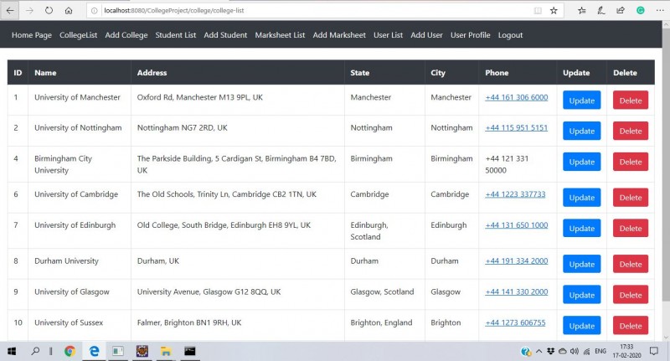Open the browser home icon
The width and height of the screenshot is (670, 361).
click(x=69, y=11)
